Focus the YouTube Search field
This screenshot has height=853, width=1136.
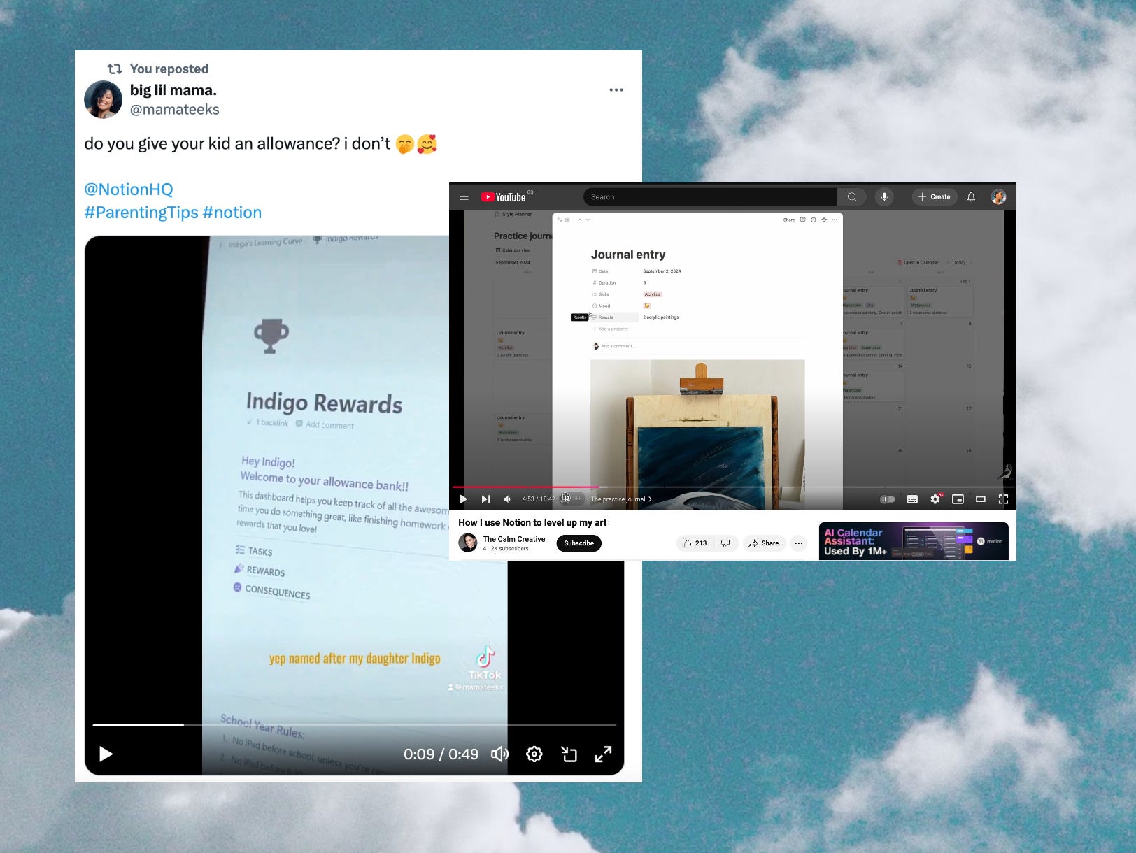[x=710, y=197]
